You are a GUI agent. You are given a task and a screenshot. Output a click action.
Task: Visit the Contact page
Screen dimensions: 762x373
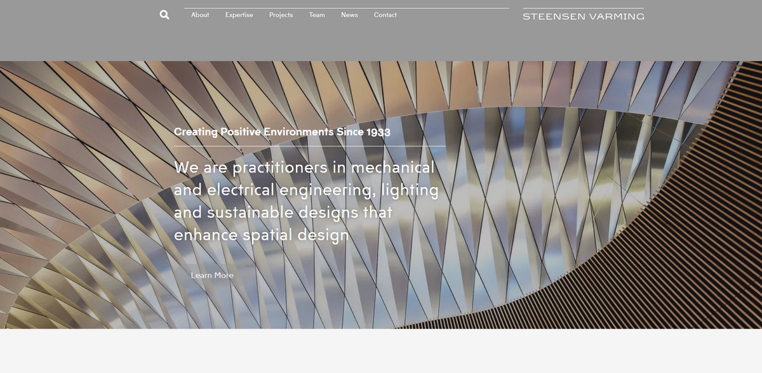(385, 15)
